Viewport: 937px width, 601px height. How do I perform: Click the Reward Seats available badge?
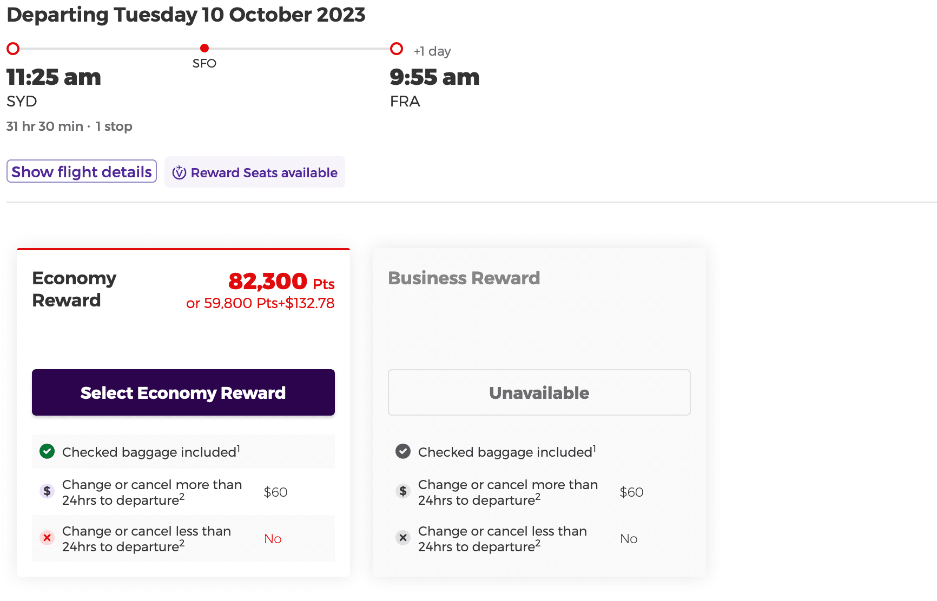coord(255,172)
